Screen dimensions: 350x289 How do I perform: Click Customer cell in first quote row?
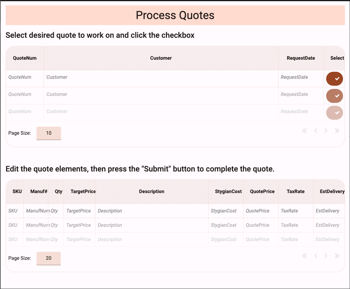click(x=161, y=77)
